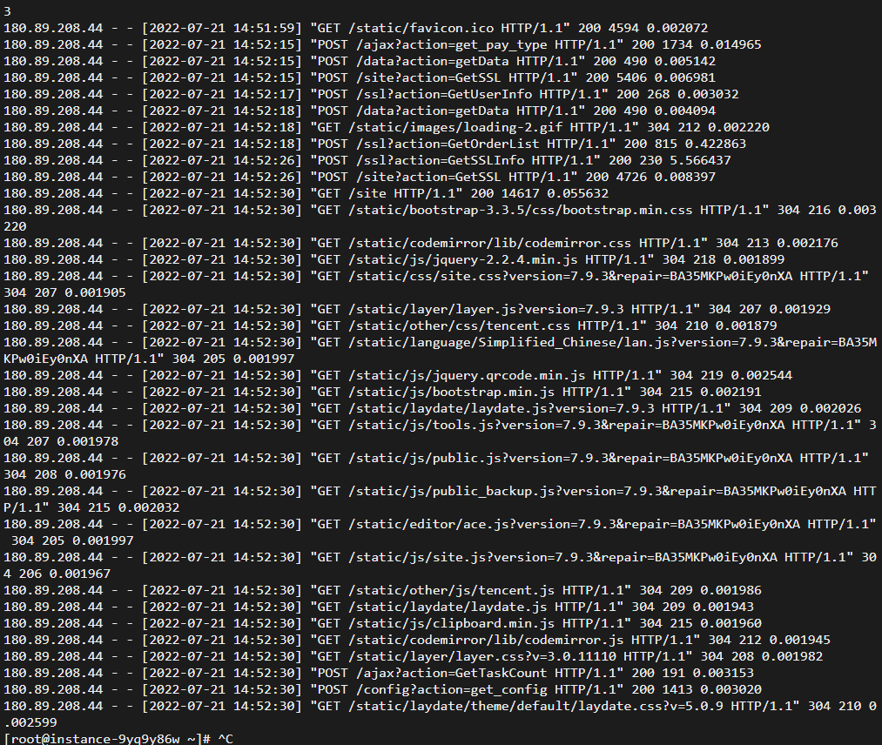Click the editor/ace.js request entry

point(440,533)
